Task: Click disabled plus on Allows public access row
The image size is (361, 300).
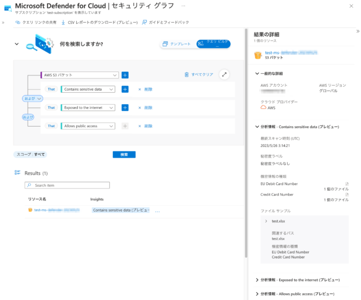Action: 125,126
